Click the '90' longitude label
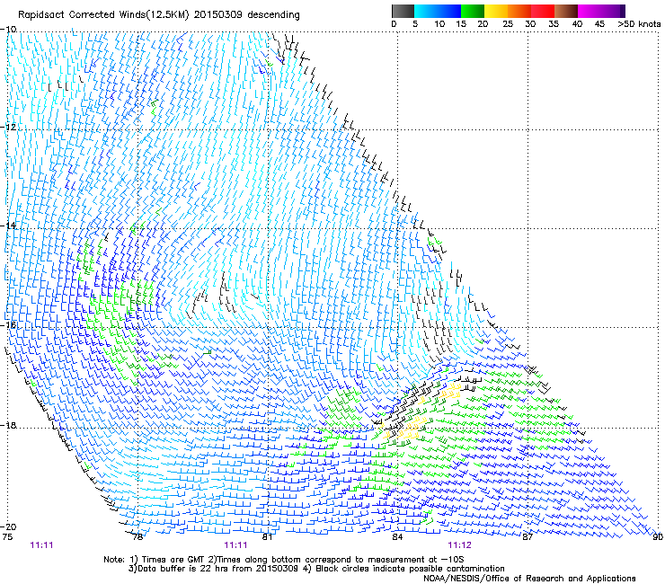665x584 pixels. pos(658,536)
